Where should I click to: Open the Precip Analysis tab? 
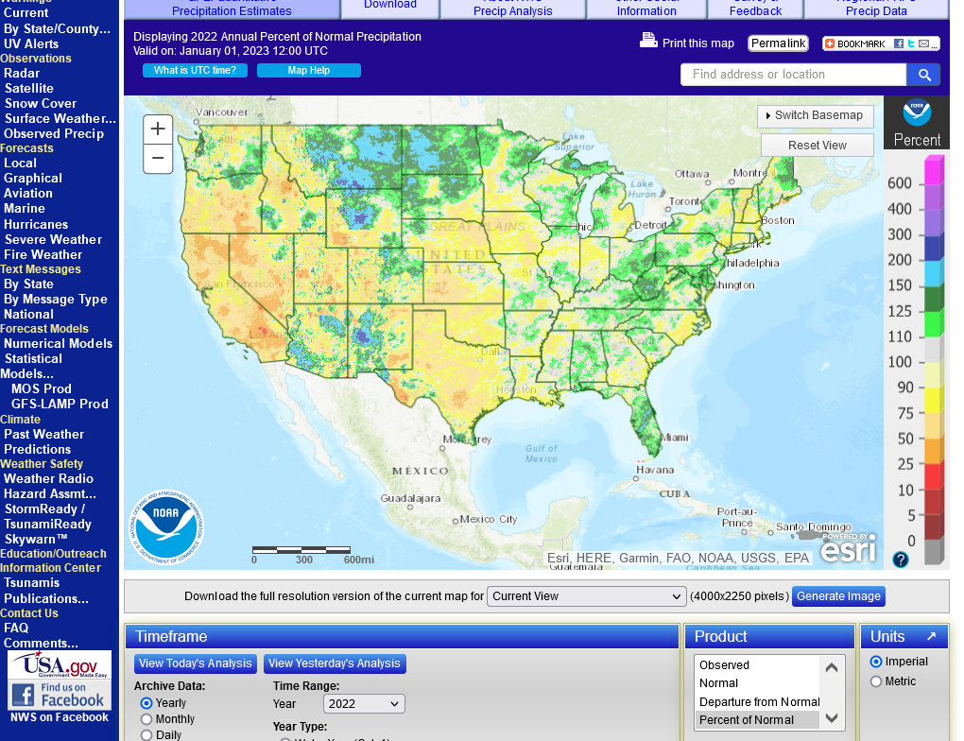(513, 9)
